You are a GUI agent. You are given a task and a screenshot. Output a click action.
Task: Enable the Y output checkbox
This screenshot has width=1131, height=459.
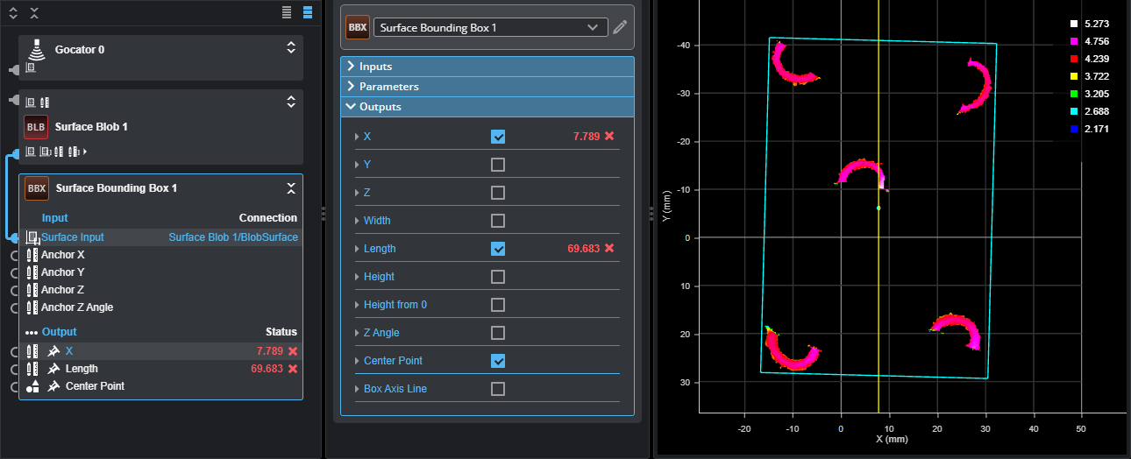[498, 165]
